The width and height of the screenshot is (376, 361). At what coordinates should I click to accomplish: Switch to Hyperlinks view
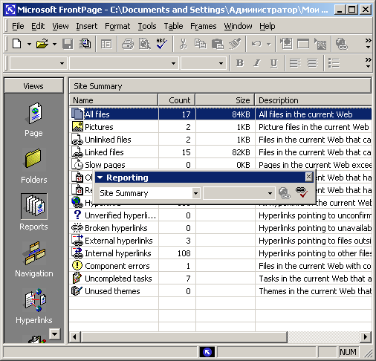[34, 306]
